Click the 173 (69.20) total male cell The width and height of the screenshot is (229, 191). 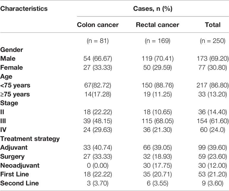click(x=213, y=59)
